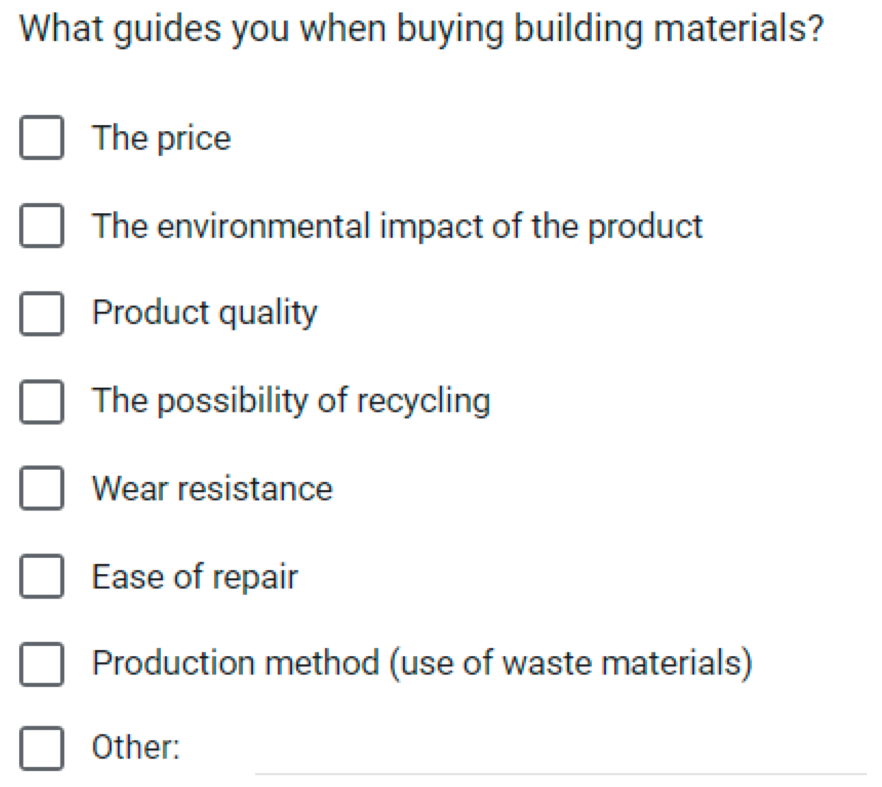Check the box for The price
This screenshot has height=787, width=882.
click(42, 137)
